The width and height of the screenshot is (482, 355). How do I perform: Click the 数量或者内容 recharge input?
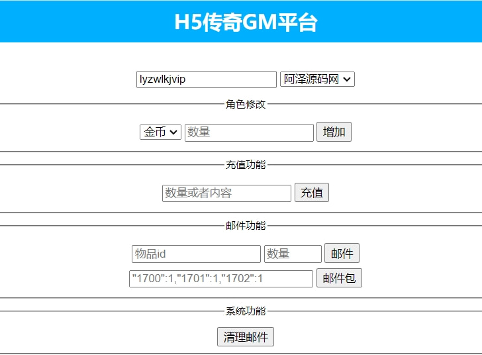click(x=226, y=193)
